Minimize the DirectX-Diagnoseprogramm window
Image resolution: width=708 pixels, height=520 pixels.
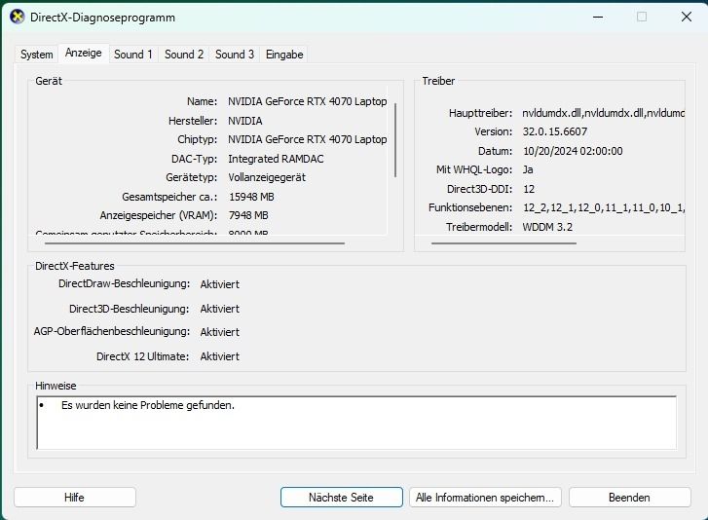[x=598, y=18]
